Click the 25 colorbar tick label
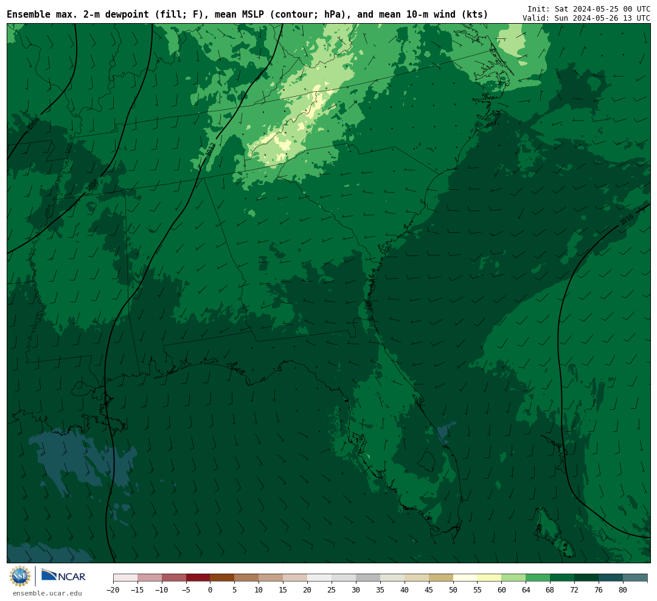This screenshot has width=657, height=601. pyautogui.click(x=332, y=590)
